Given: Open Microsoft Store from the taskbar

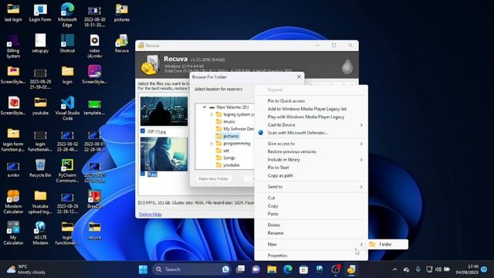Looking at the screenshot, I should coord(303,270).
